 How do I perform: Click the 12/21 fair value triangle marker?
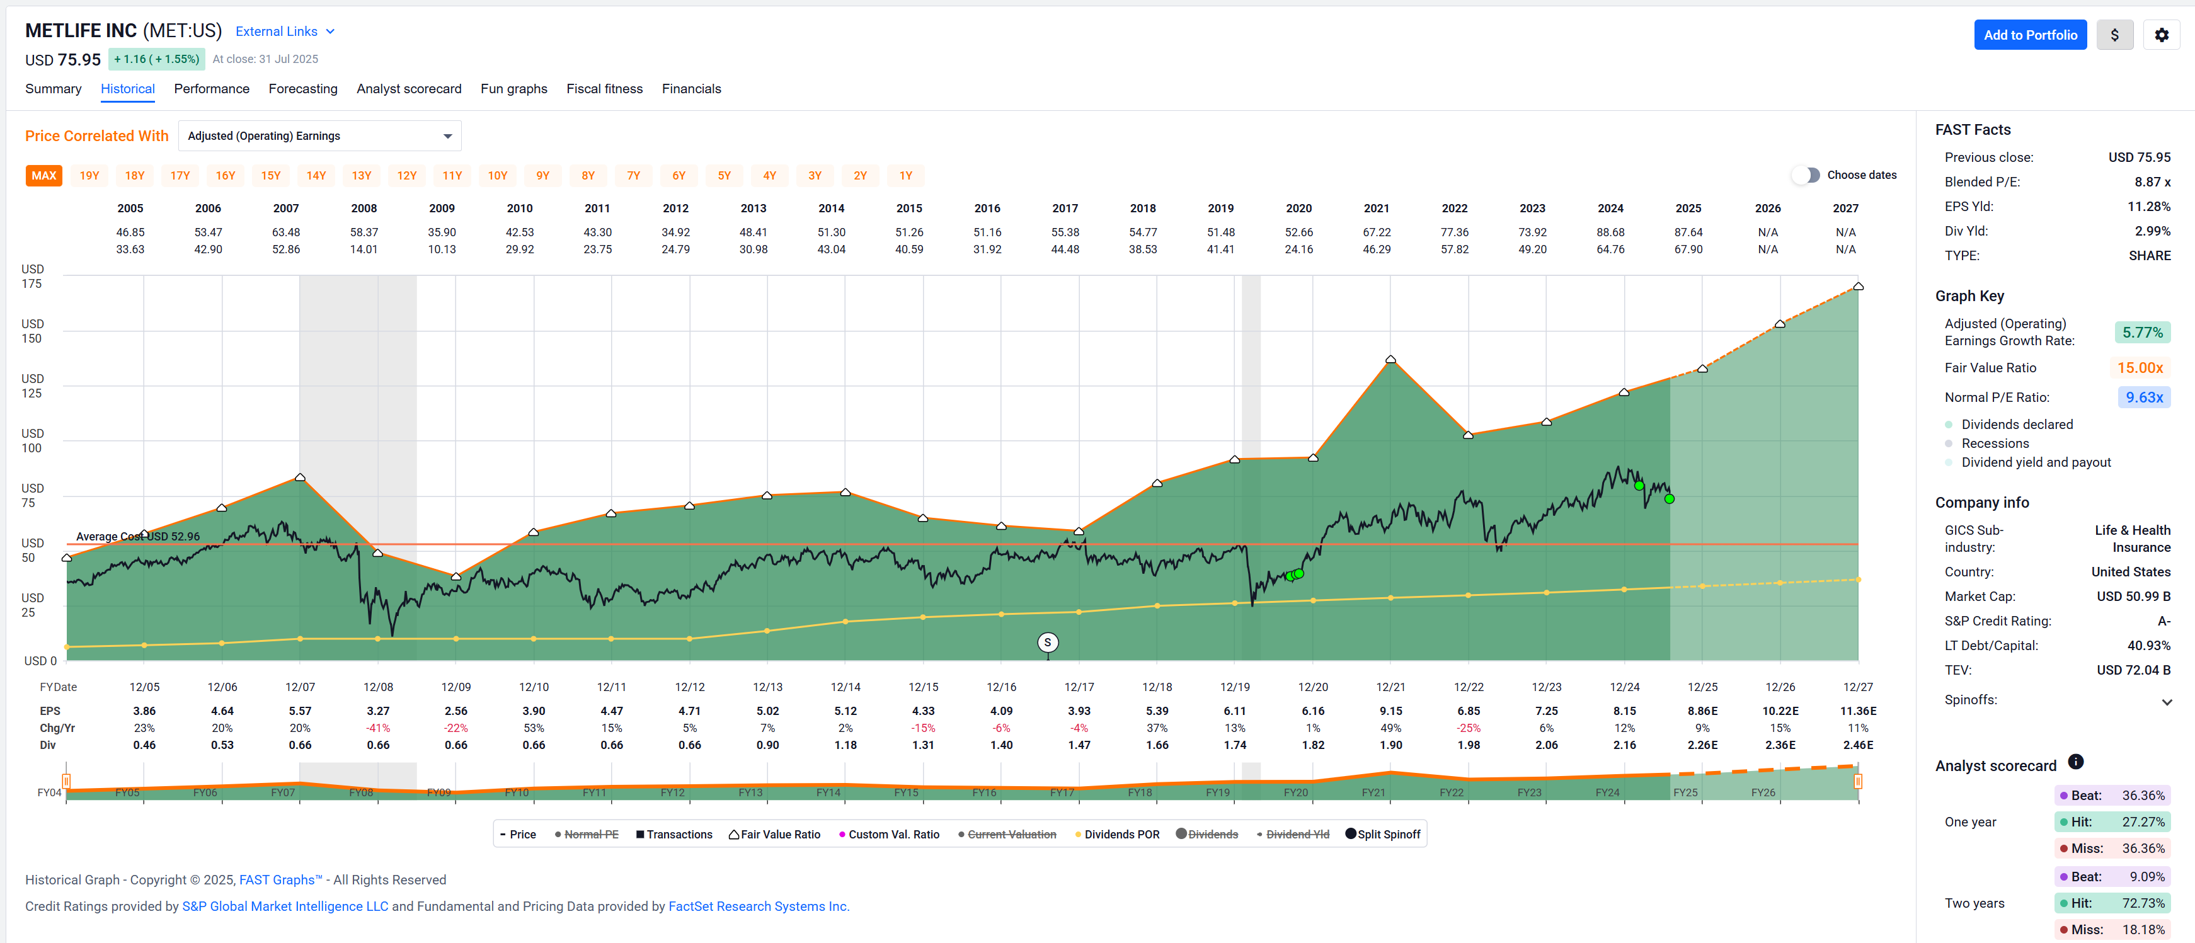tap(1390, 360)
